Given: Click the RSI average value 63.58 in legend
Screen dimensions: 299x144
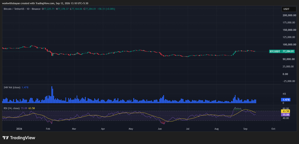Looking at the screenshot, I should (32, 108).
